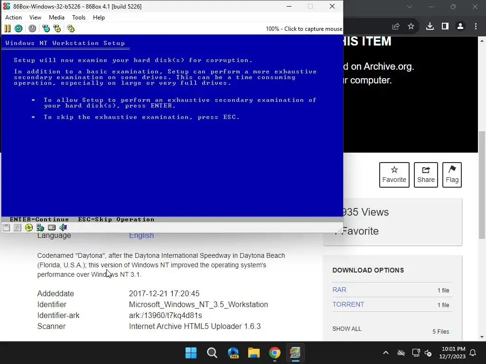This screenshot has height=364, width=486.
Task: Click 86Box taskbar icon
Action: point(295,353)
